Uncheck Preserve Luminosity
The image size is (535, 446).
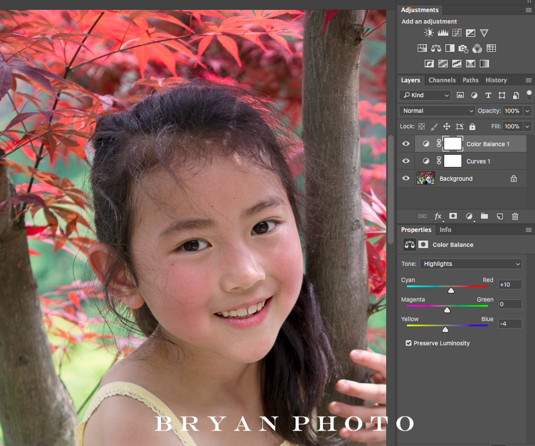pyautogui.click(x=409, y=343)
